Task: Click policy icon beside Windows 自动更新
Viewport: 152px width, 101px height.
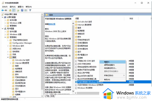Action: [x=76, y=88]
